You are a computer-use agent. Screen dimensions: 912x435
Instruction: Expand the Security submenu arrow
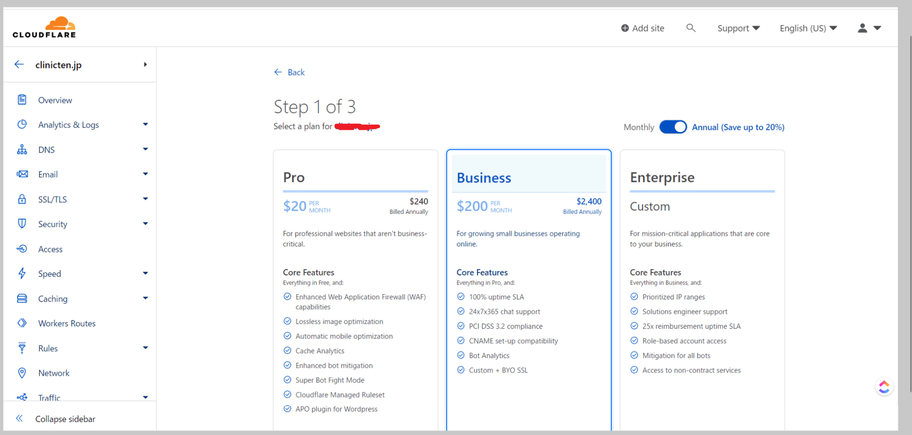(145, 224)
